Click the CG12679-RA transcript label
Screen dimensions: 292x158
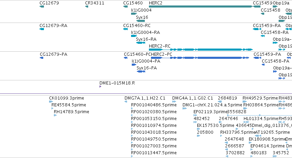tap(53, 26)
